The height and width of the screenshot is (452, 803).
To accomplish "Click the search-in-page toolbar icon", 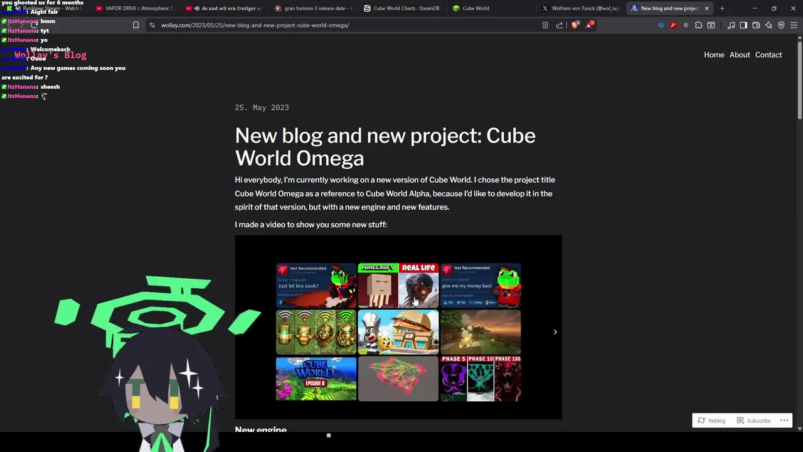I will click(x=711, y=25).
